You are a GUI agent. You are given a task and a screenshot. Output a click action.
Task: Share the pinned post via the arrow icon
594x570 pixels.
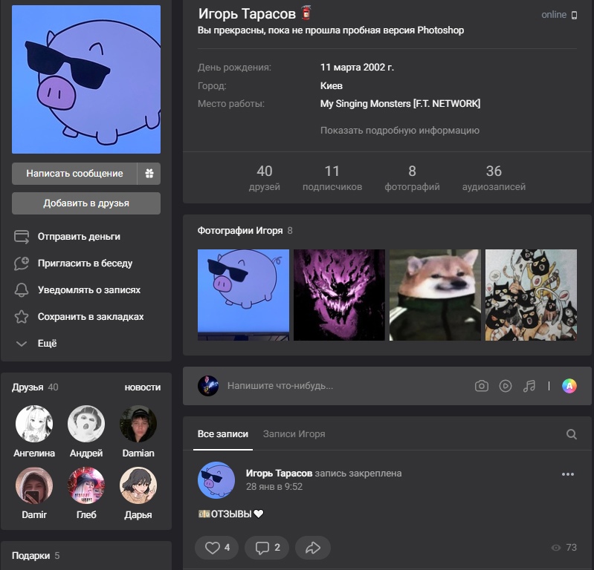[x=313, y=548]
